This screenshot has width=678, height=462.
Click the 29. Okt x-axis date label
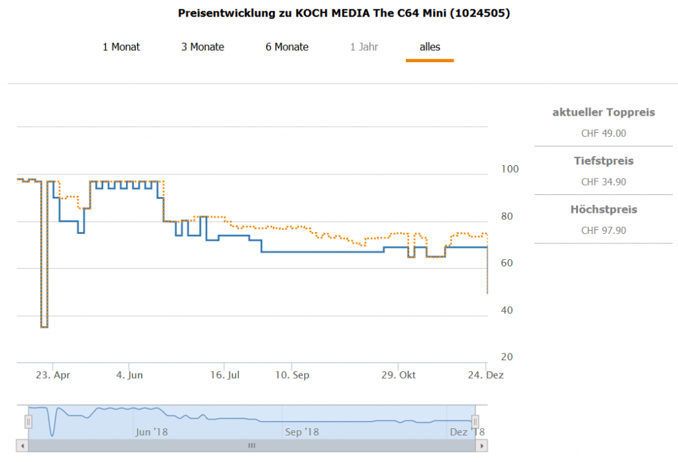(x=399, y=375)
